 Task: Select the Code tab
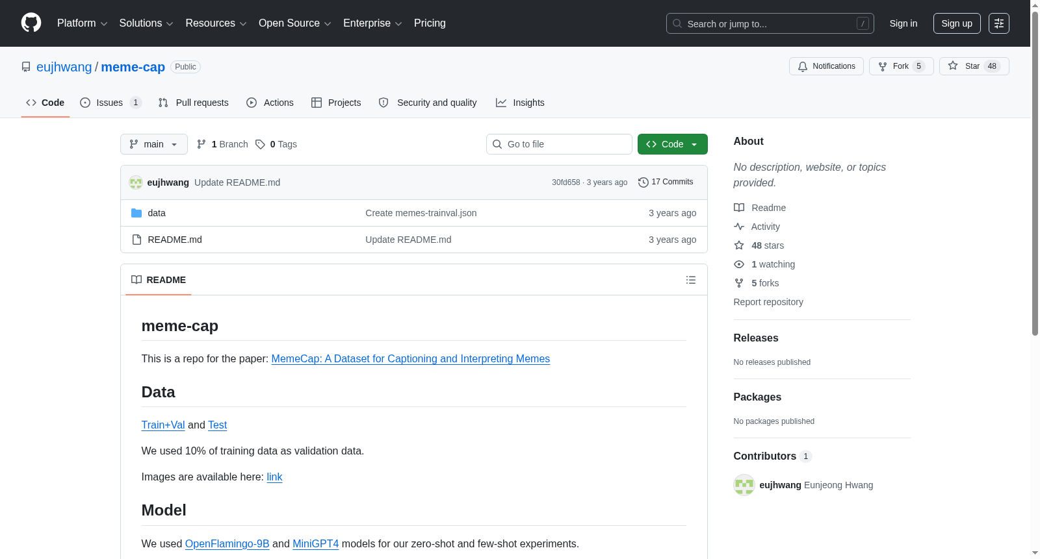45,103
